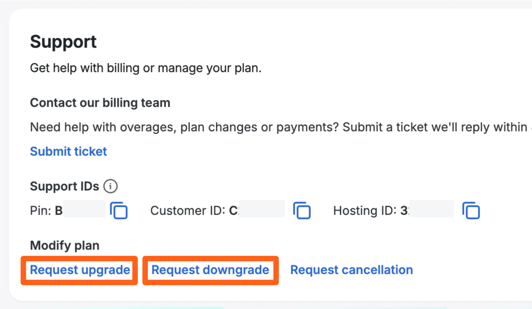This screenshot has height=309, width=532.
Task: Click the redacted Customer ID value
Action: click(x=262, y=211)
